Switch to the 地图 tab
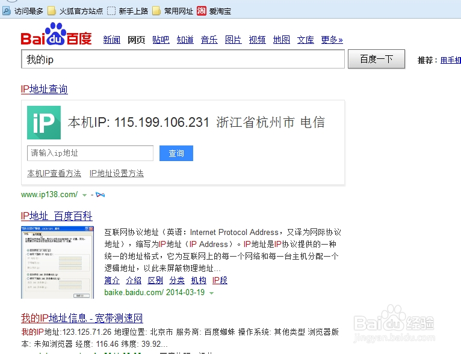 pyautogui.click(x=282, y=40)
